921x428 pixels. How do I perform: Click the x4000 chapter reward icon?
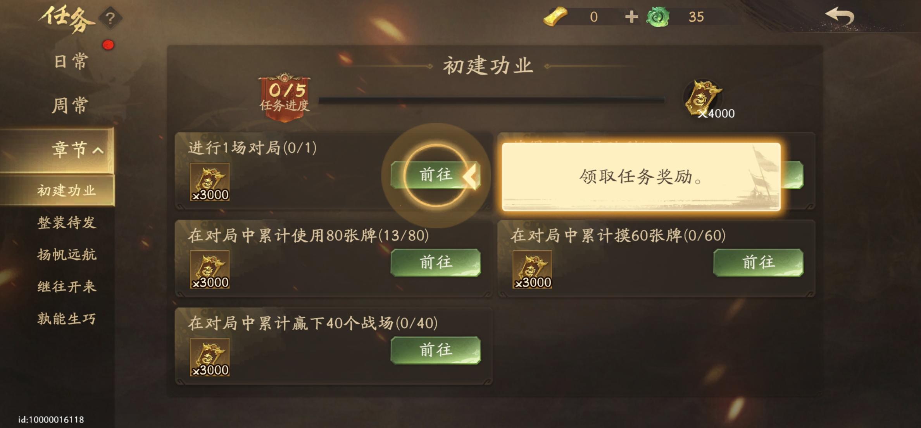pos(703,98)
